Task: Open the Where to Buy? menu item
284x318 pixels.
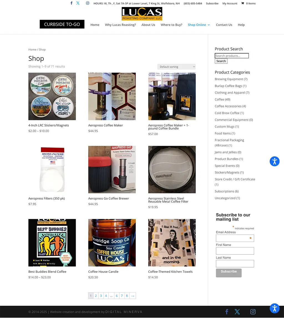Action: [x=171, y=25]
